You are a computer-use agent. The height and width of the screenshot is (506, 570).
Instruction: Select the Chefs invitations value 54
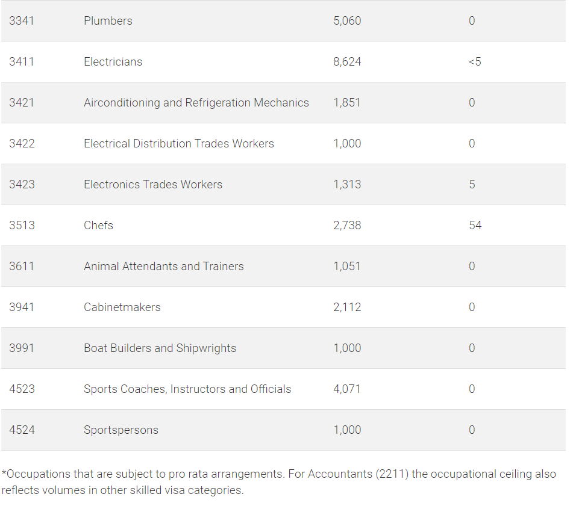coord(475,226)
